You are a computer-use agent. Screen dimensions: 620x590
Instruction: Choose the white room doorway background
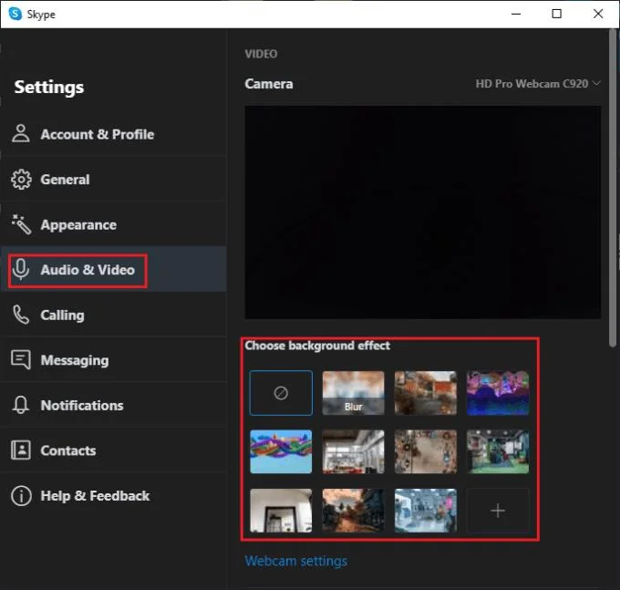[x=281, y=511]
